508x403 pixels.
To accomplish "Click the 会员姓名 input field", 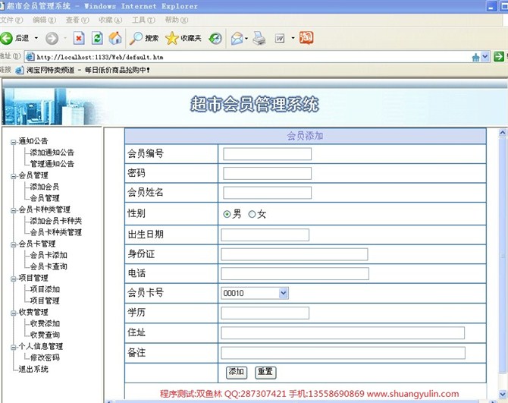I will (x=268, y=193).
